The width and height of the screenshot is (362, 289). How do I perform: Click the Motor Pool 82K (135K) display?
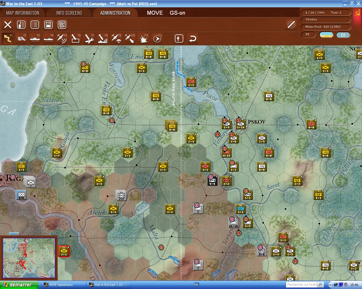(x=326, y=27)
